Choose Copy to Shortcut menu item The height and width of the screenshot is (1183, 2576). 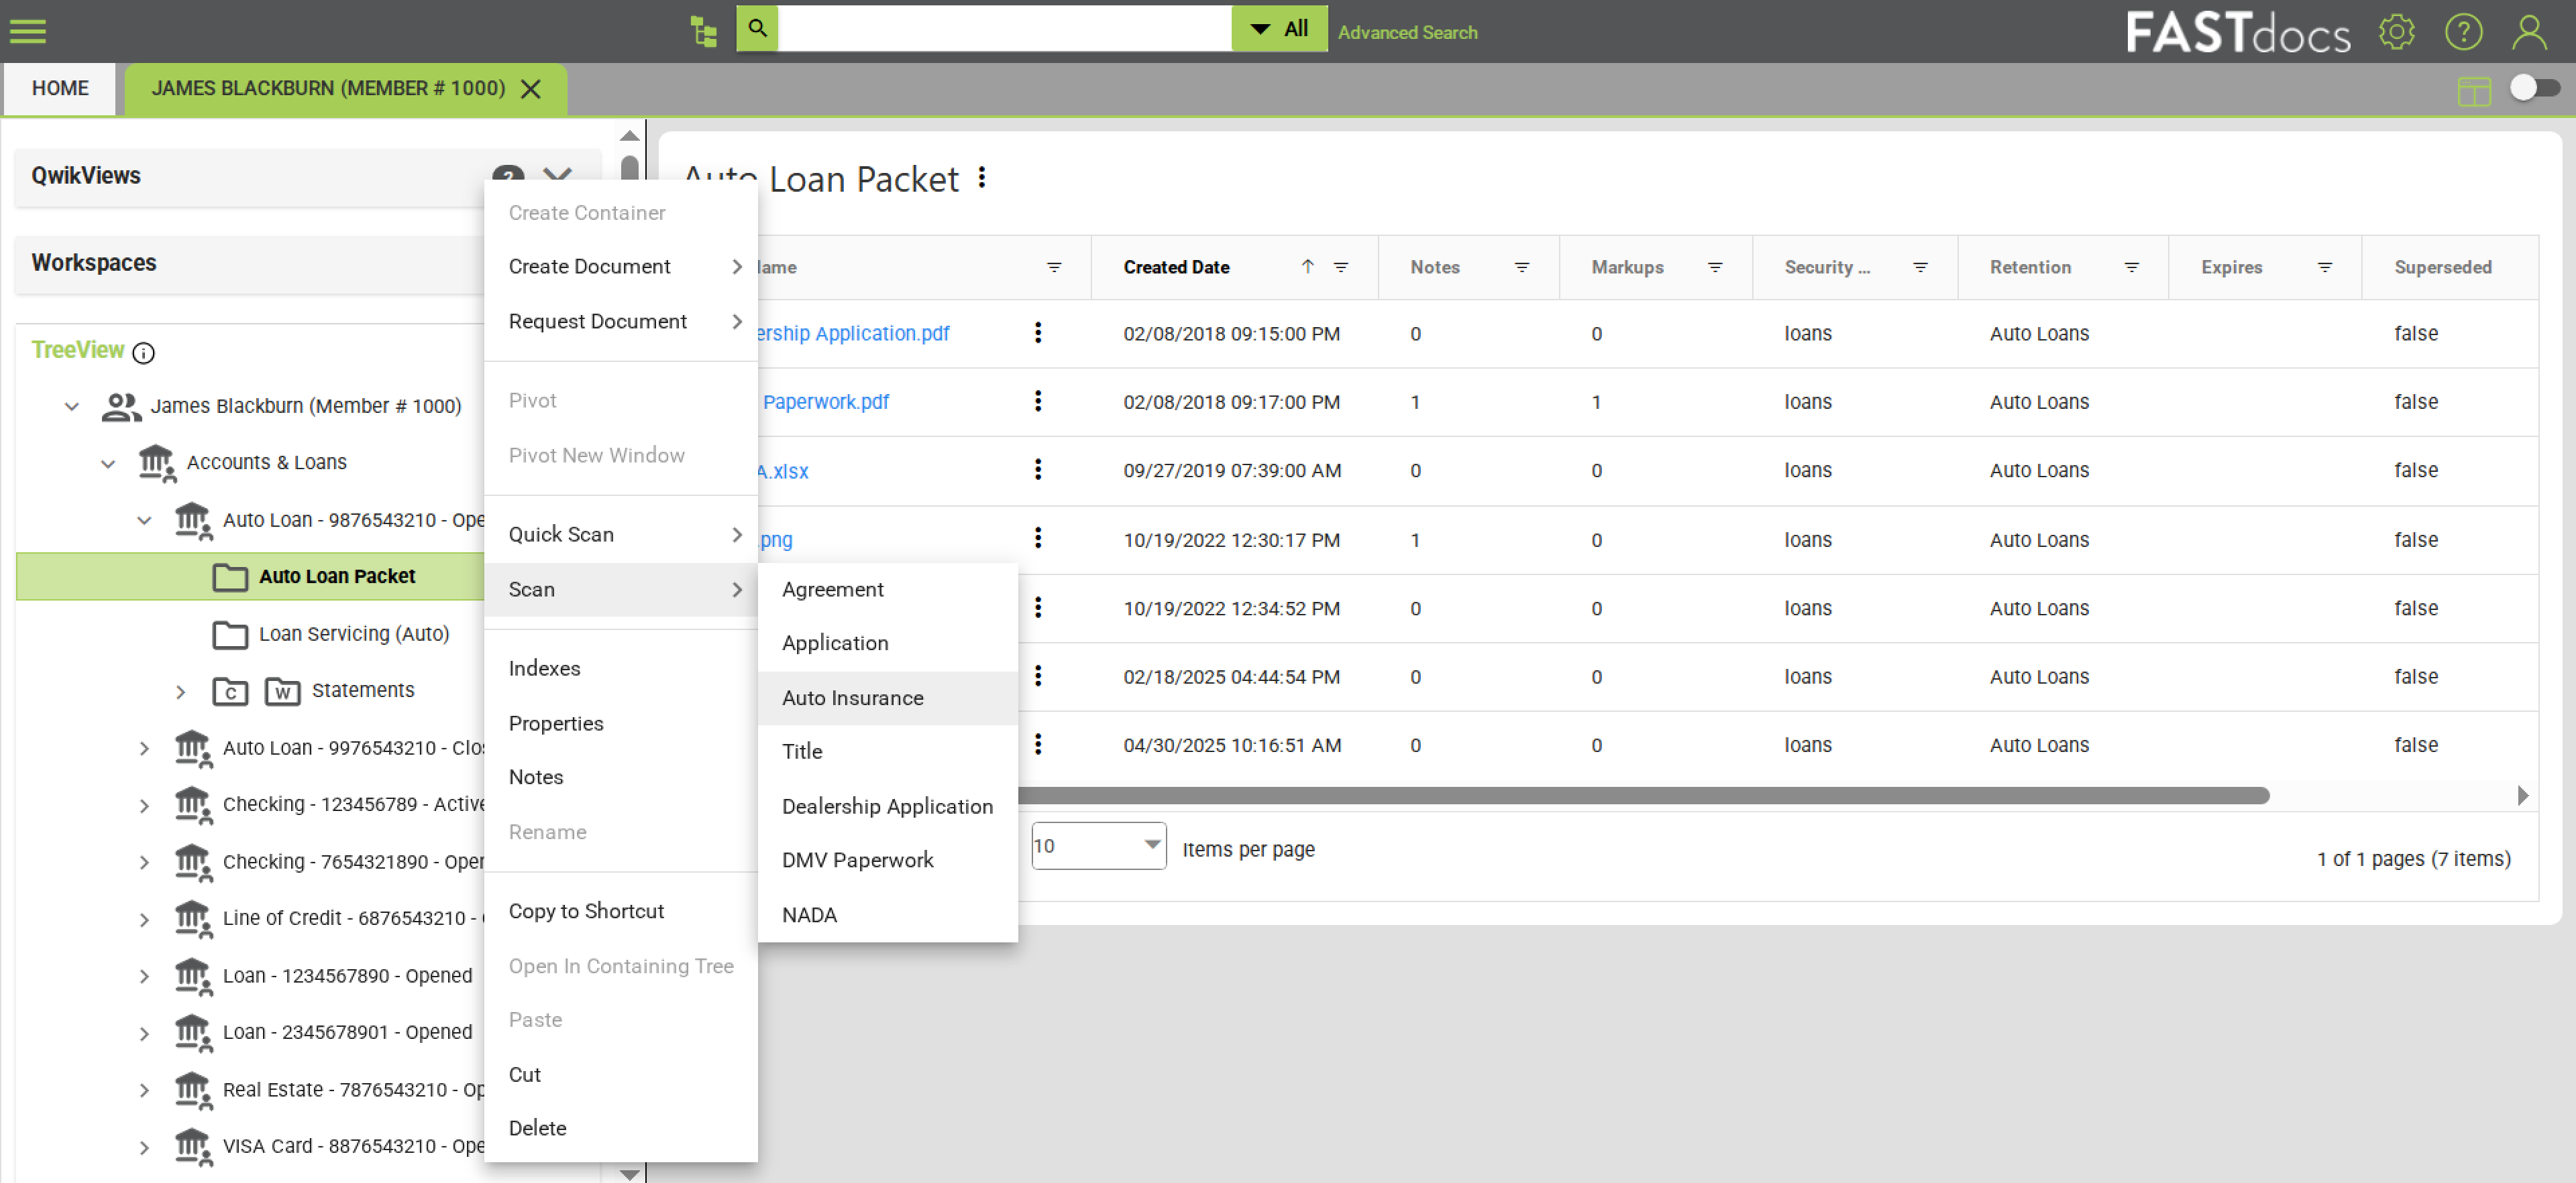pyautogui.click(x=586, y=910)
